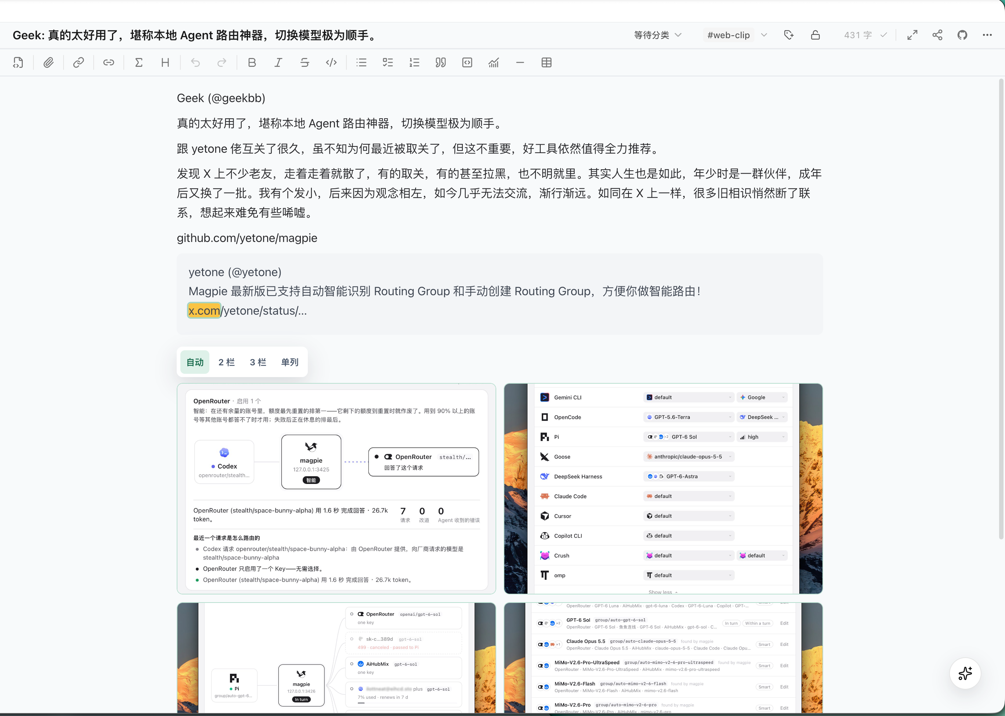Open the GitHub icon in the header
This screenshot has width=1005, height=716.
click(962, 35)
